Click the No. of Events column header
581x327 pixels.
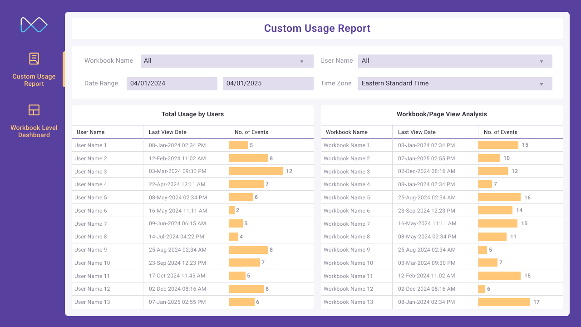[251, 132]
